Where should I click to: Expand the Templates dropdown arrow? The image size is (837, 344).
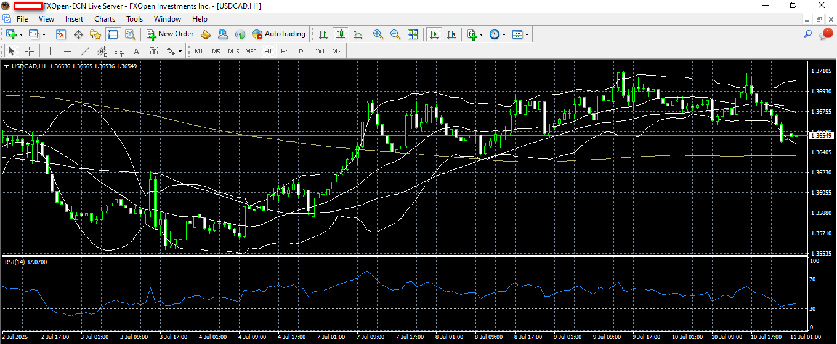point(527,34)
